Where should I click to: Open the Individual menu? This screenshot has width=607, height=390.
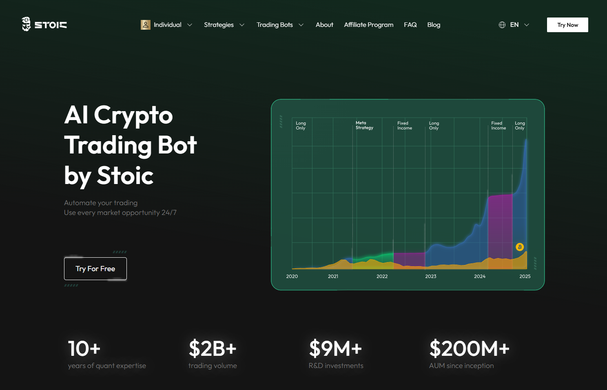pos(167,25)
